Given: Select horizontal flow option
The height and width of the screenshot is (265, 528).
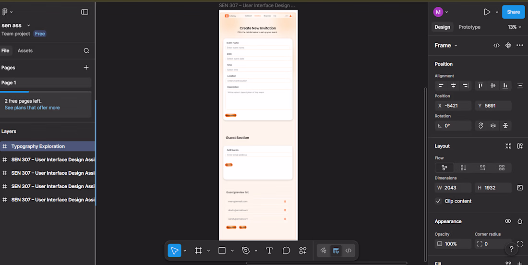Looking at the screenshot, I should click(x=482, y=168).
